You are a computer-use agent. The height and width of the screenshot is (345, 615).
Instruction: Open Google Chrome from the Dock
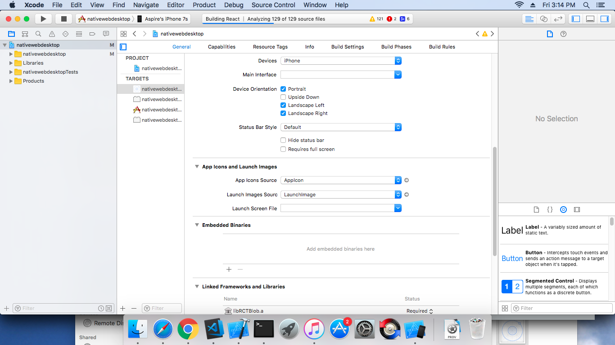point(188,330)
